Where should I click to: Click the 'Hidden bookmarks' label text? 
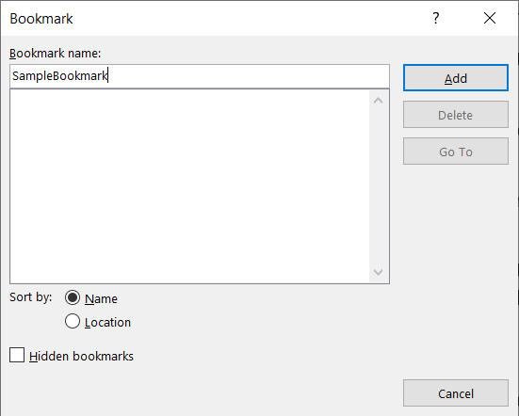click(x=81, y=356)
